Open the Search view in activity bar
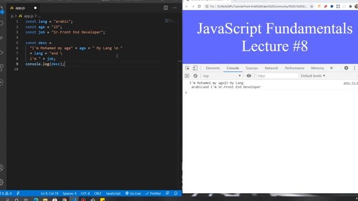Viewport: 358px width, 201px height. (x=2, y=23)
